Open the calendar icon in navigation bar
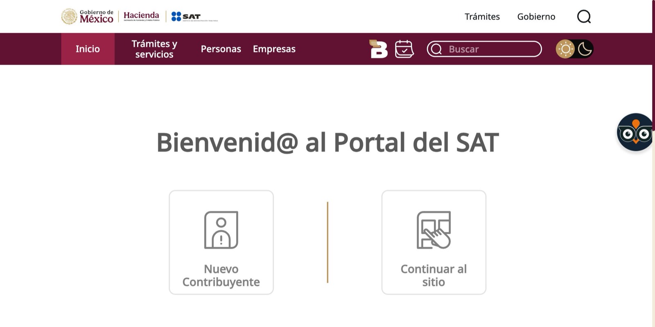 click(x=404, y=49)
